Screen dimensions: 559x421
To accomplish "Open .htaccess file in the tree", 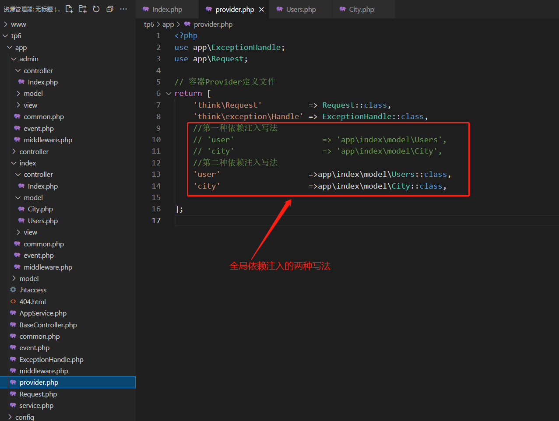I will point(33,290).
